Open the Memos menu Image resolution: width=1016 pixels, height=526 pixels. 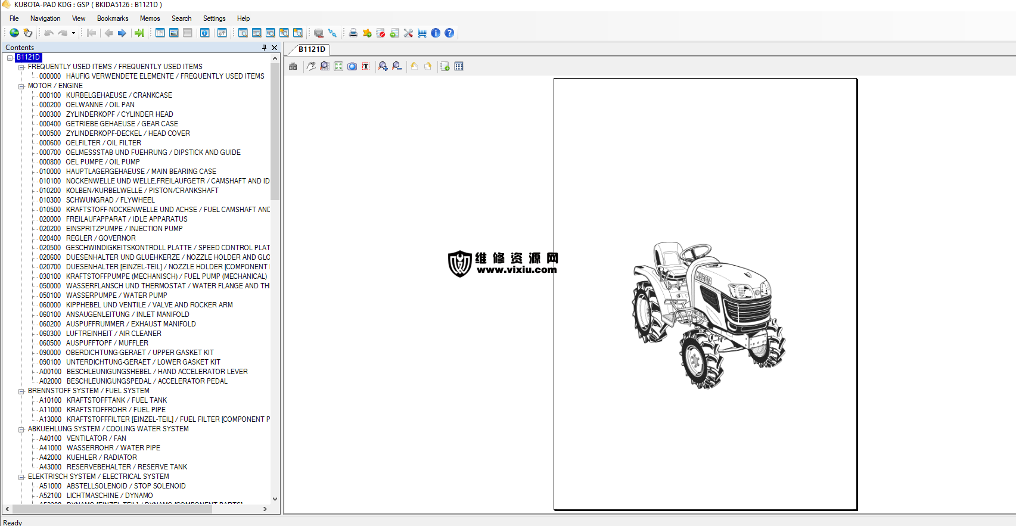click(150, 18)
